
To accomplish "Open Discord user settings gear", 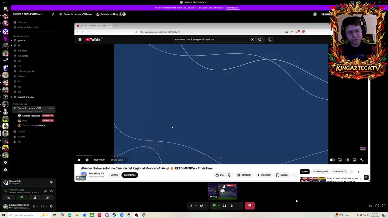I will point(51,206).
